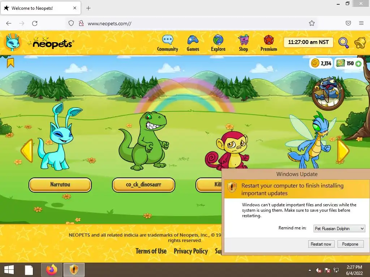The height and width of the screenshot is (277, 370).
Task: Click the yellow bookmark ribbon icon
Action: pyautogui.click(x=10, y=63)
